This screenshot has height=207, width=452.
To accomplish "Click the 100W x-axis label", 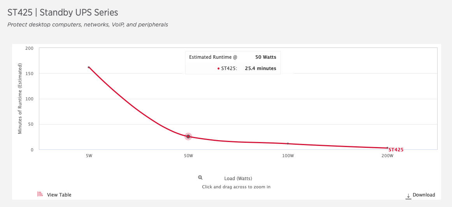I will (x=288, y=156).
